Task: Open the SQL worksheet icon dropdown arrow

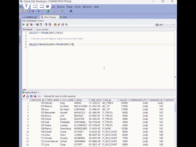Action: (x=66, y=11)
